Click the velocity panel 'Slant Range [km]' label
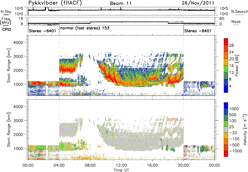Image resolution: width=248 pixels, height=172 pixels. 9,130
